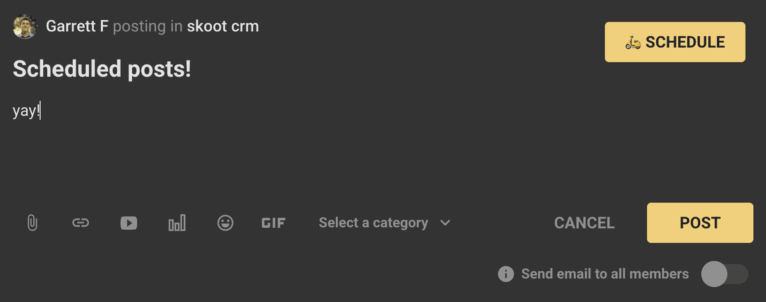Create a poll with the bar chart icon
Screen dimensions: 766x302
click(x=177, y=223)
